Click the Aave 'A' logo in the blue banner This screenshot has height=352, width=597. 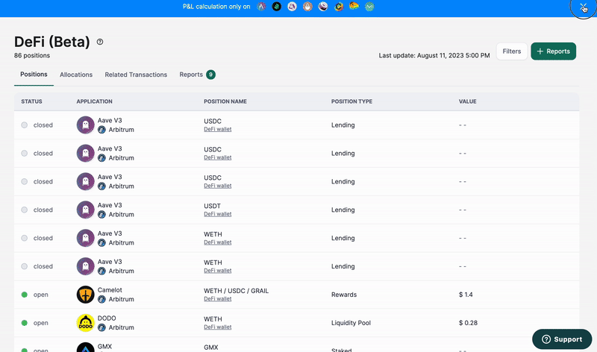(261, 7)
